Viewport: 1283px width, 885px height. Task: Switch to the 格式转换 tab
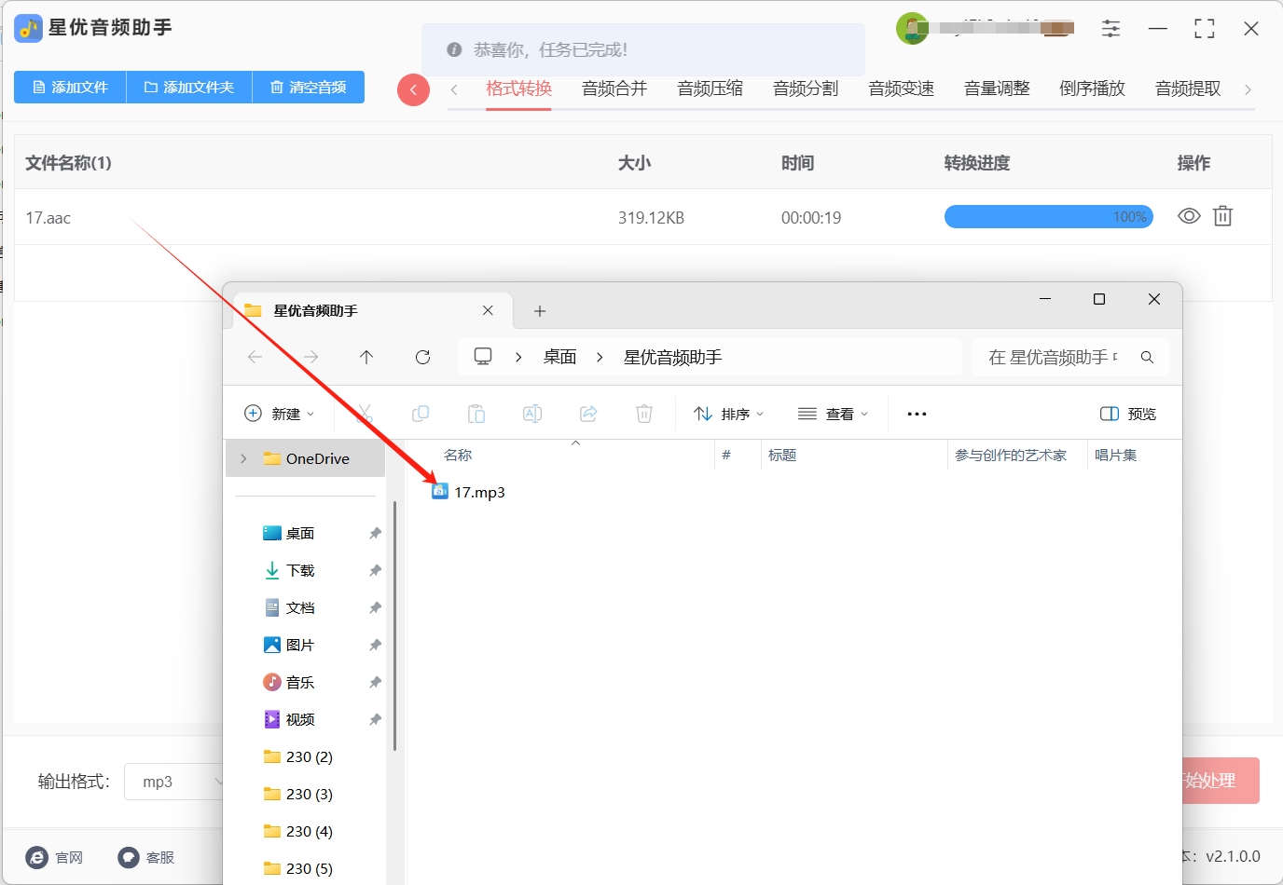[518, 88]
